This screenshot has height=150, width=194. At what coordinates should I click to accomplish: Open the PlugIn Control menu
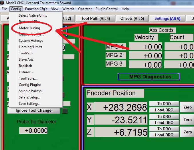click(x=106, y=9)
